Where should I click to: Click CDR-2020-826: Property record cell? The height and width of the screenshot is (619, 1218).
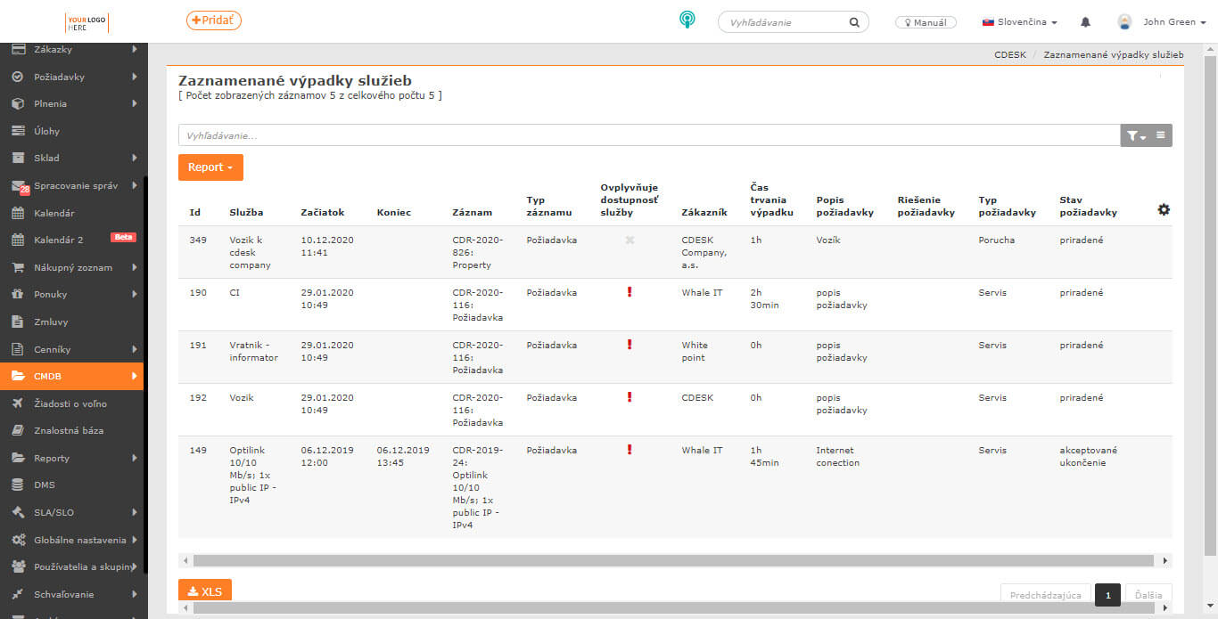click(479, 252)
